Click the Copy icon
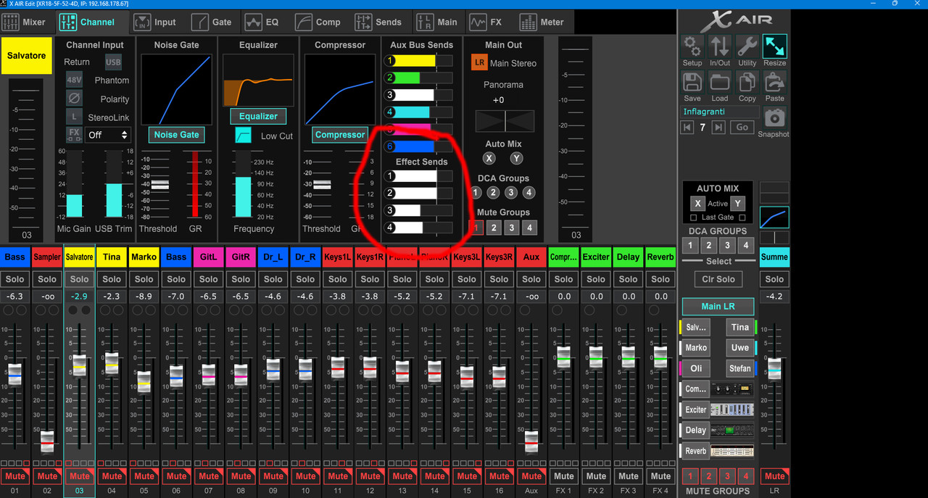The height and width of the screenshot is (498, 928). tap(747, 81)
